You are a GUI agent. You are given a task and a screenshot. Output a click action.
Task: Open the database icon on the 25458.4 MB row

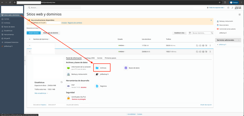tap(203, 52)
